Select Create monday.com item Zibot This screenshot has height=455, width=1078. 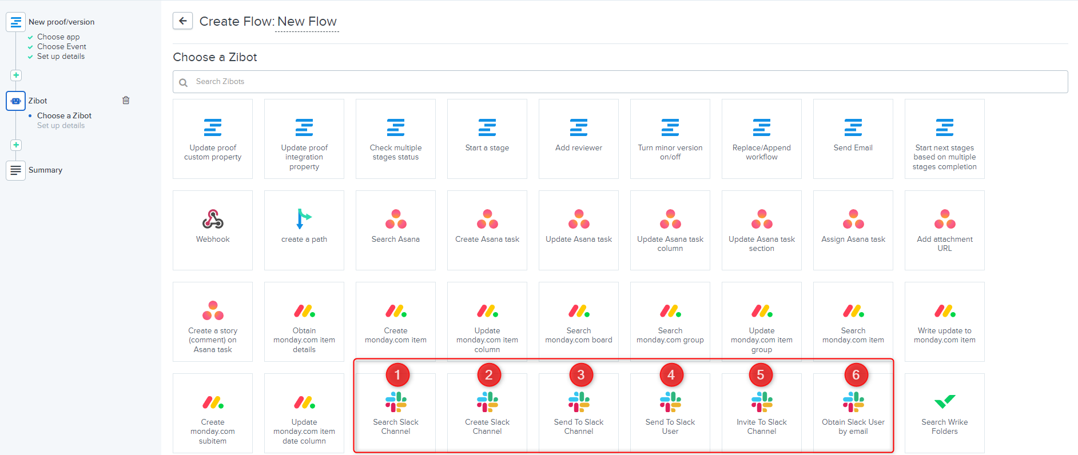(396, 322)
